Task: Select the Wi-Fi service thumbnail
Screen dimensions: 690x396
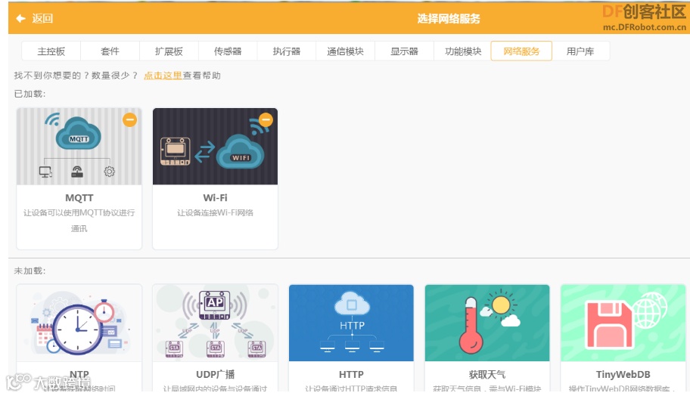Action: coord(215,147)
